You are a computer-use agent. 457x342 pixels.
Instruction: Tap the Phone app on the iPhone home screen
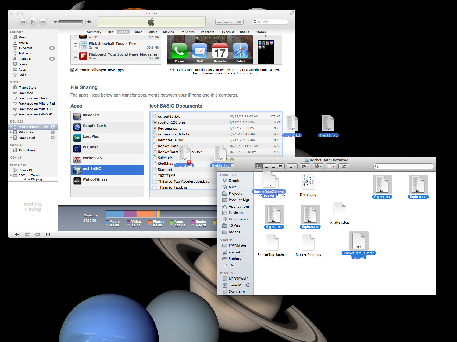pos(179,53)
